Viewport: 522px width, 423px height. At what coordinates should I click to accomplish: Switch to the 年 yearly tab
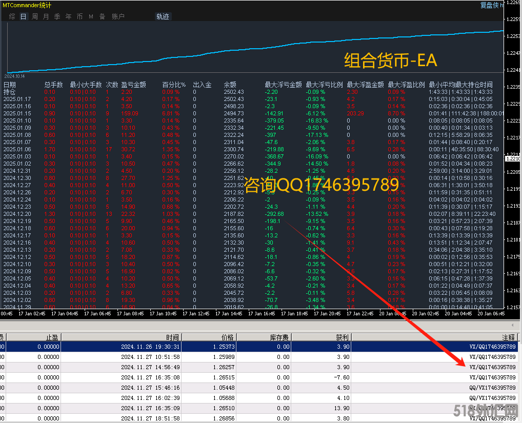69,16
